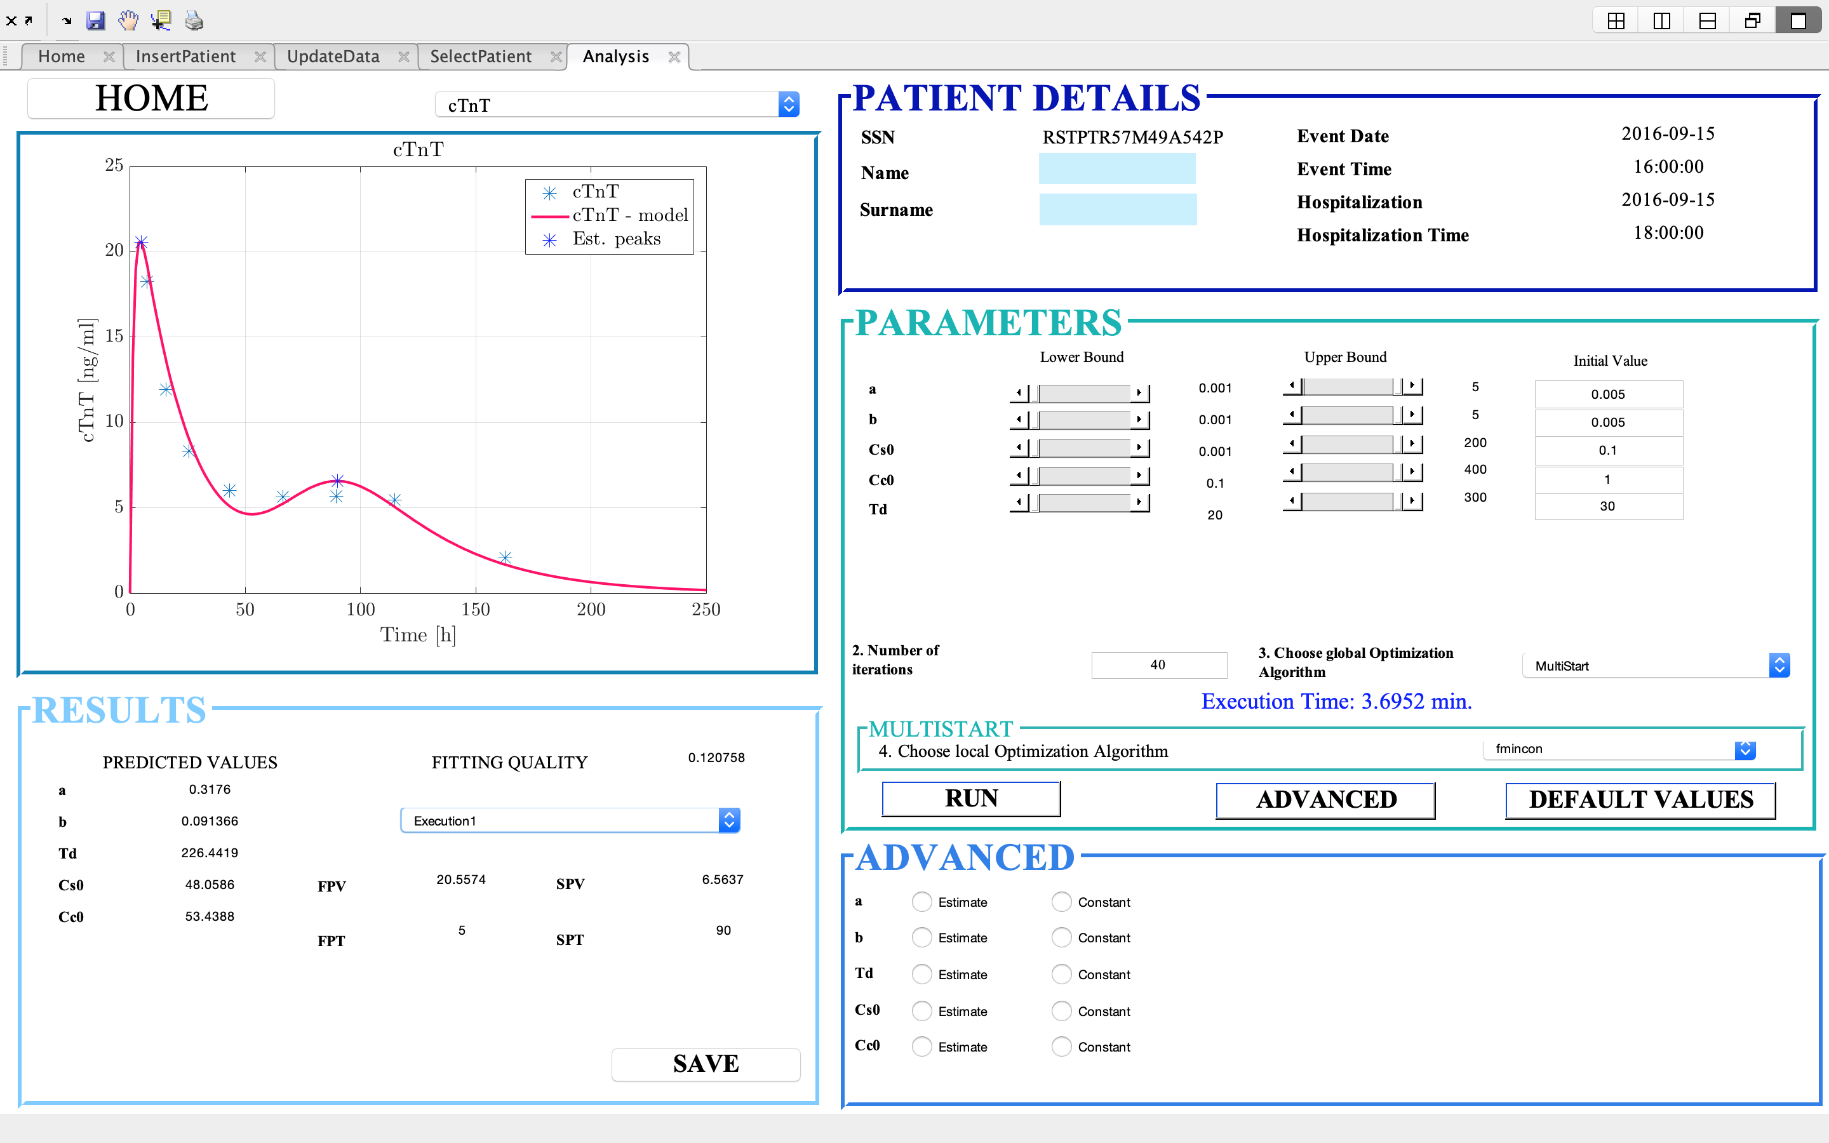The height and width of the screenshot is (1143, 1829).
Task: Select Estimate for parameter Cs0
Action: pos(921,1011)
